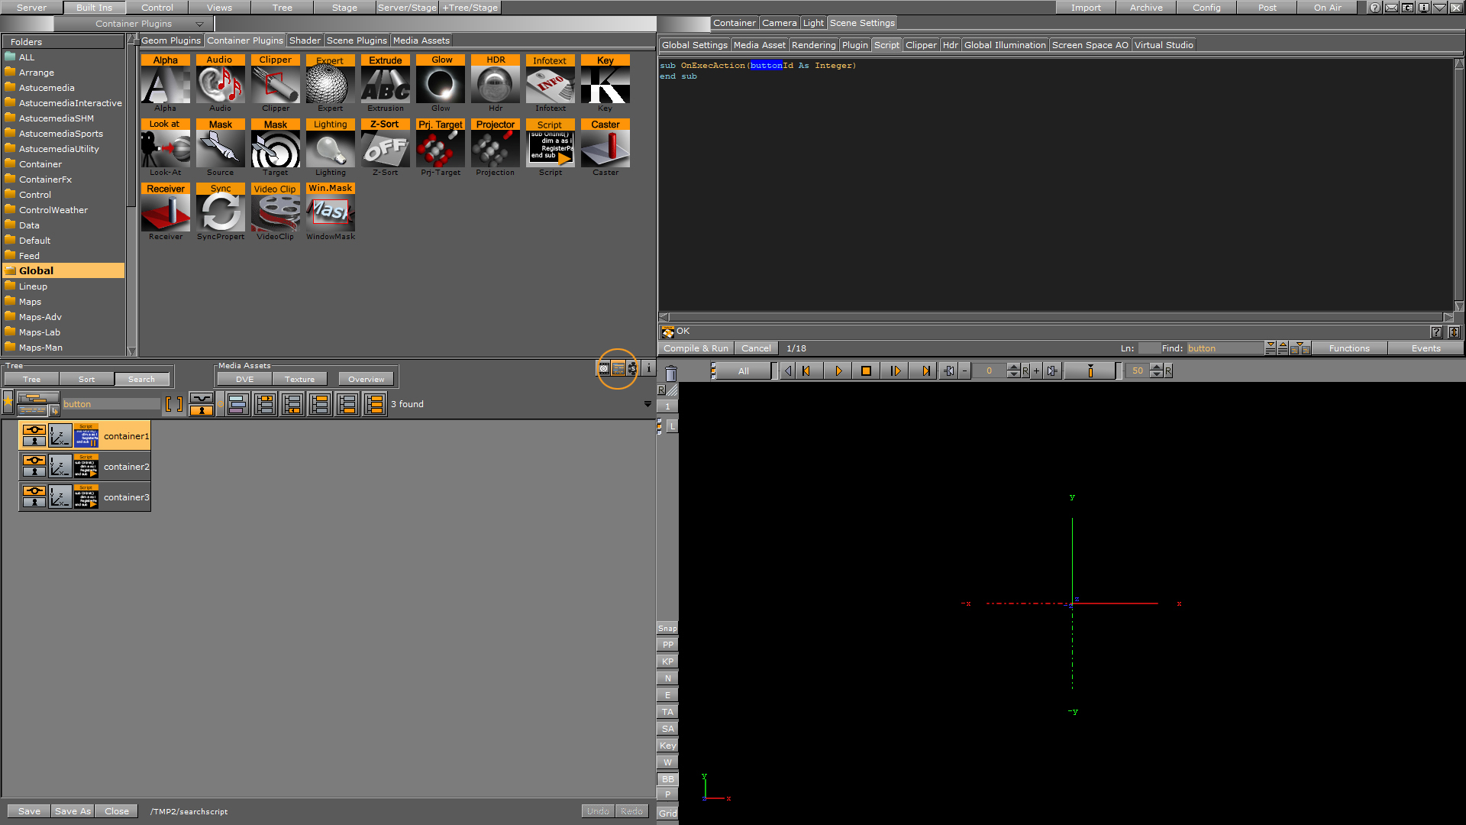Click the SyncProperty plugin icon
Image resolution: width=1466 pixels, height=825 pixels.
tap(219, 212)
